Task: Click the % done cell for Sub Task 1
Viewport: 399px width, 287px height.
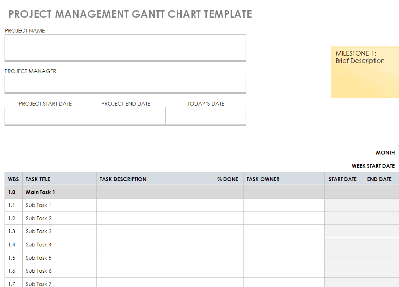Action: (x=227, y=205)
